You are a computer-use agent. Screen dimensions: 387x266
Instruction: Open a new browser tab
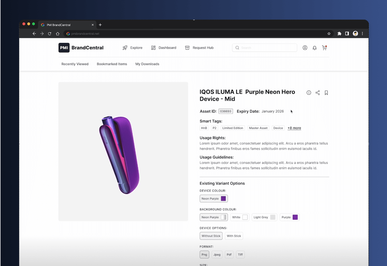(x=100, y=25)
